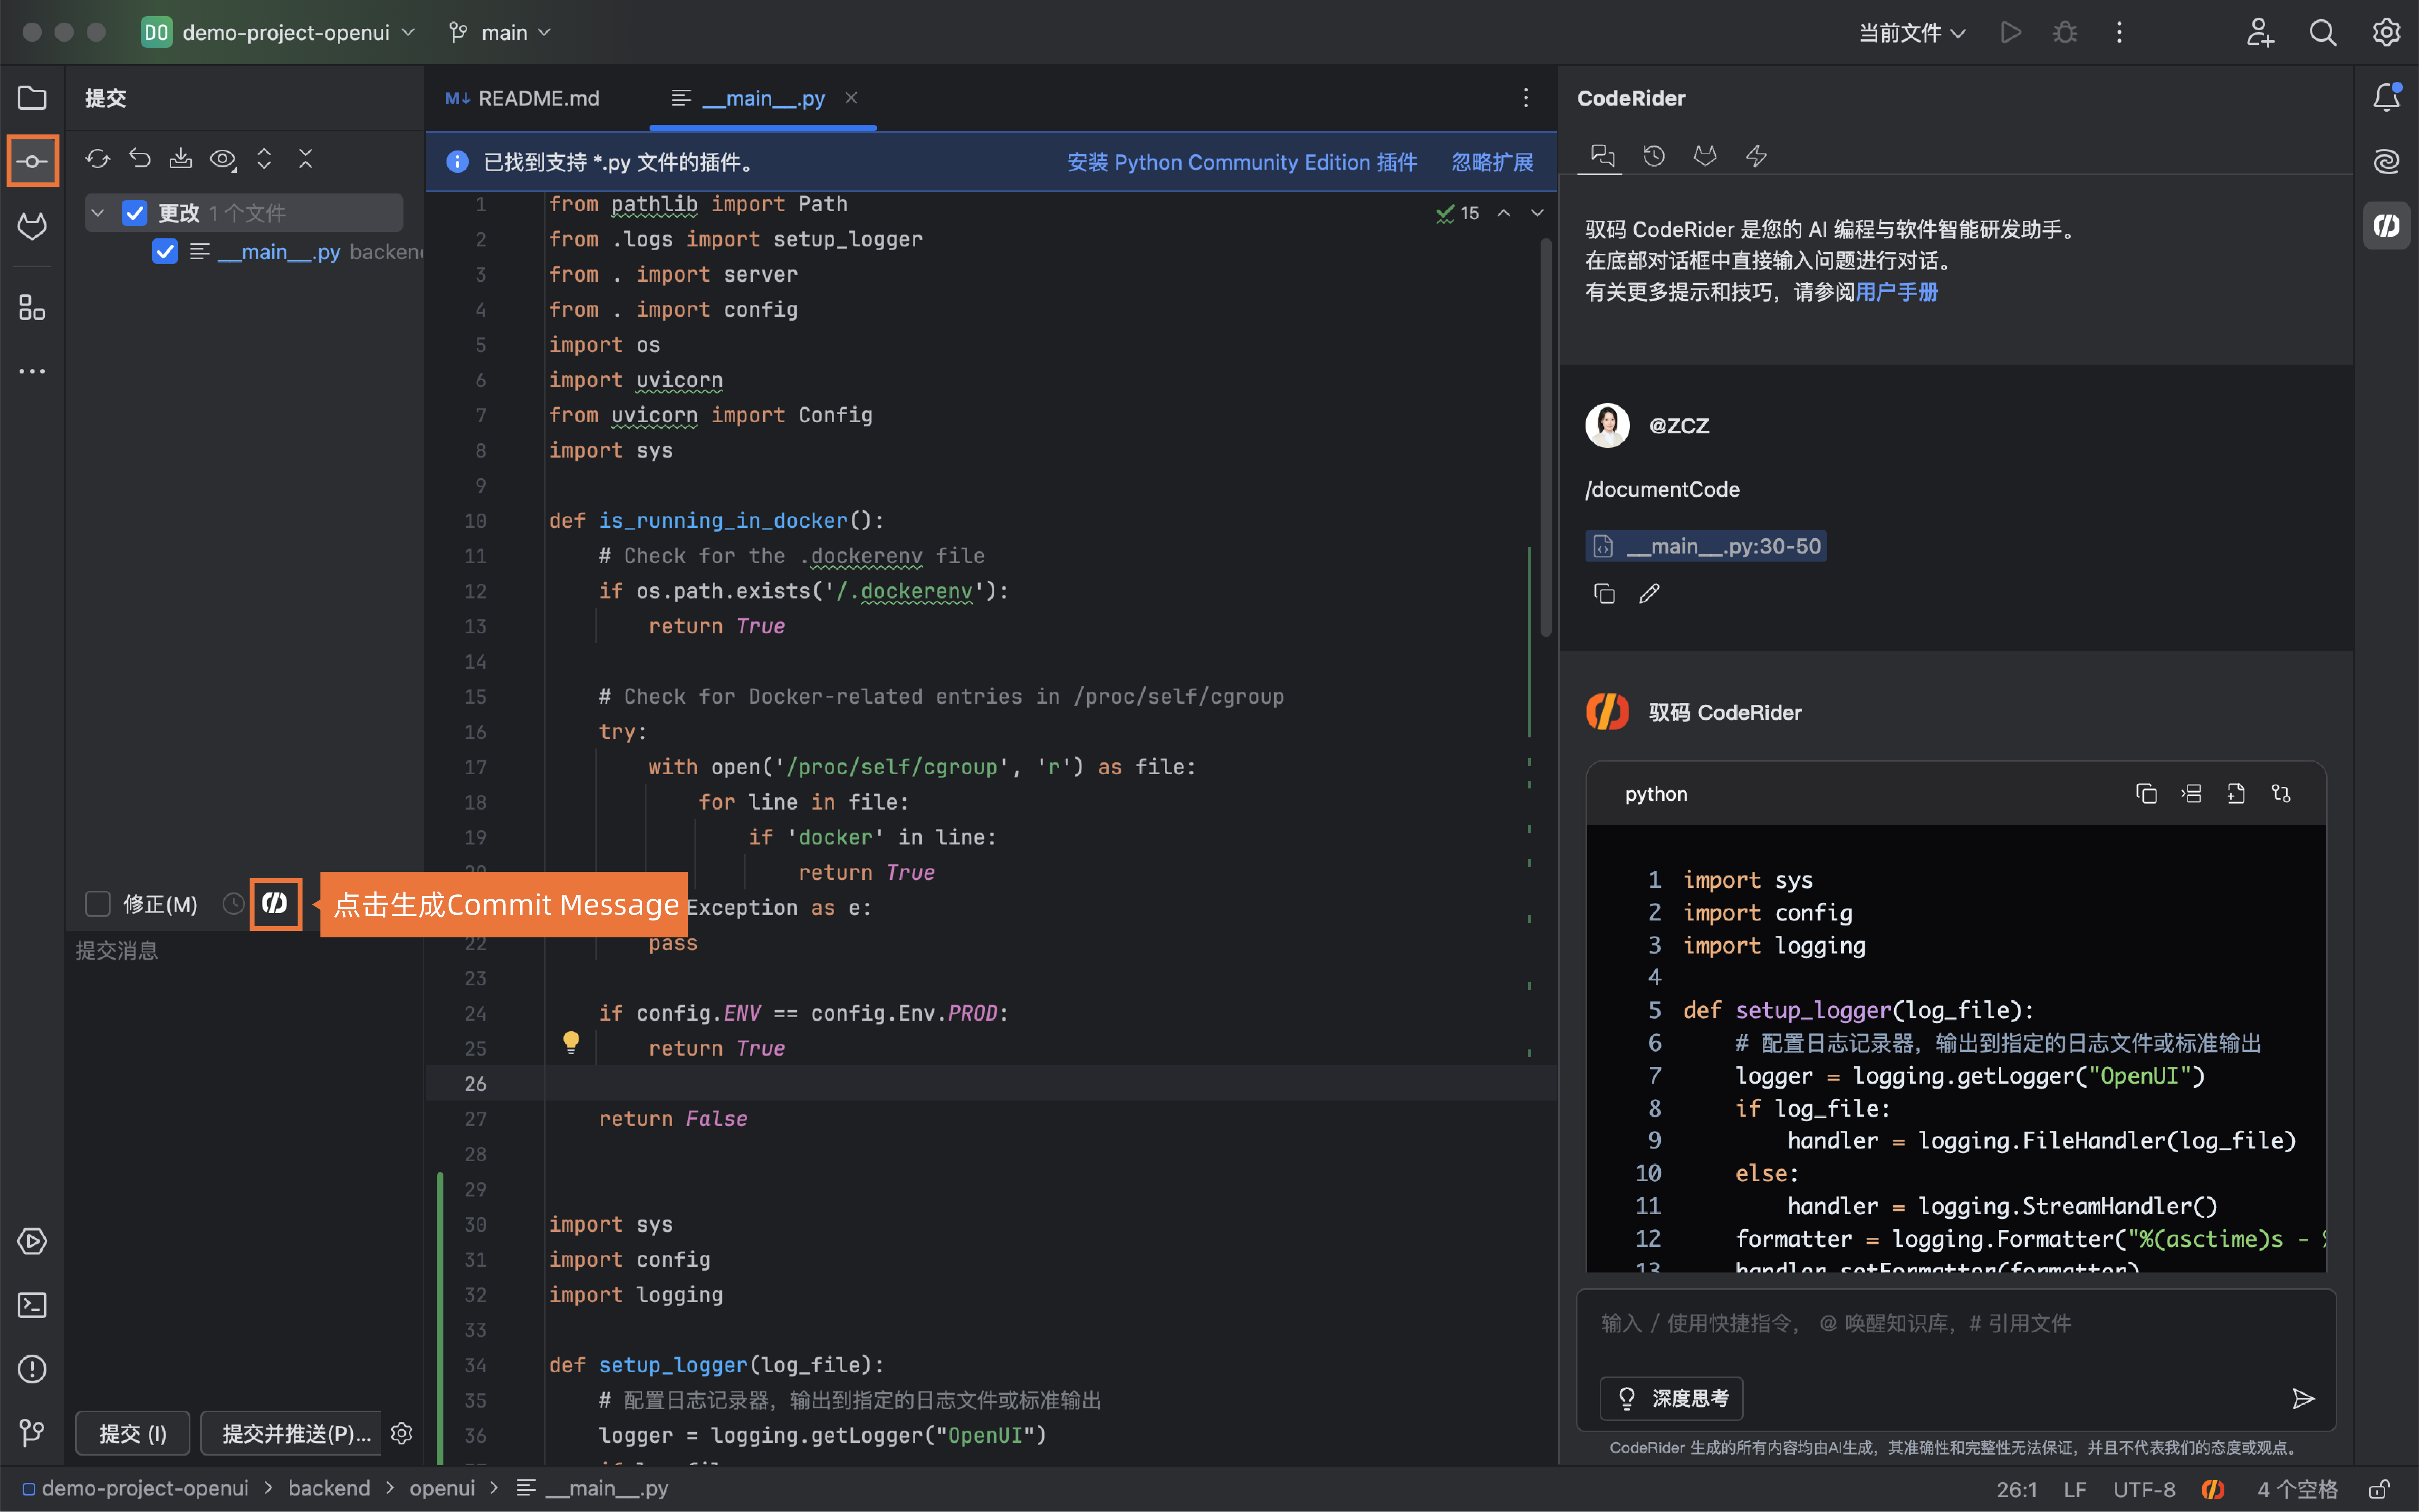The width and height of the screenshot is (2419, 1512).
Task: Toggle the 修正(M) amend checkbox
Action: tap(98, 904)
